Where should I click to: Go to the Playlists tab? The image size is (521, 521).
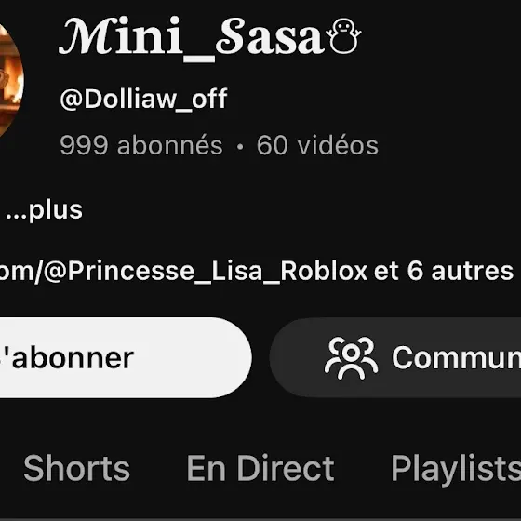click(456, 469)
